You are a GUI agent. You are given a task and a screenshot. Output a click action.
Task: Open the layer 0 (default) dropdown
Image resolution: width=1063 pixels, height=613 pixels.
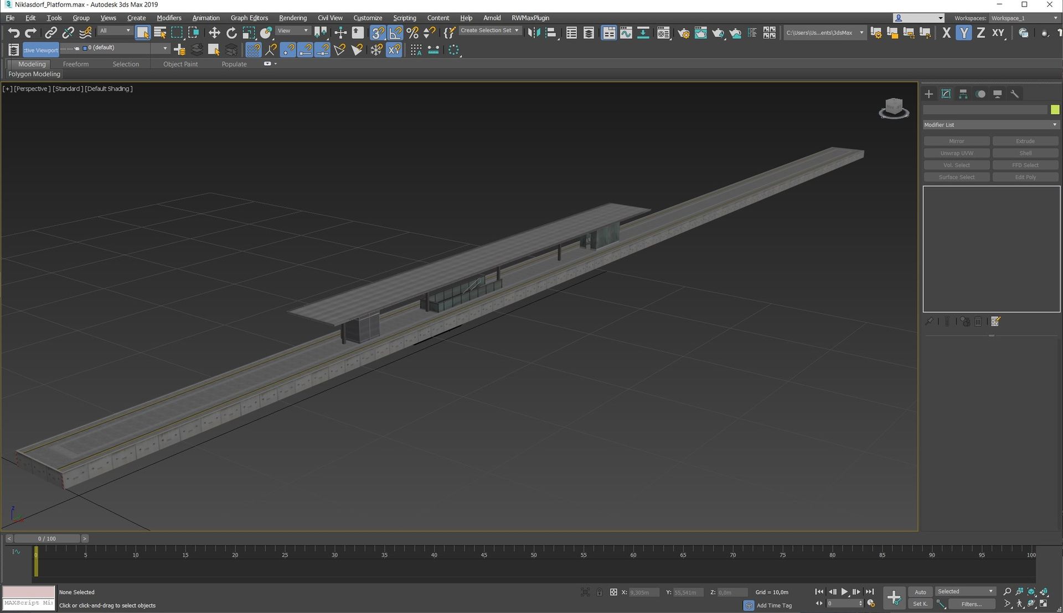pos(164,48)
